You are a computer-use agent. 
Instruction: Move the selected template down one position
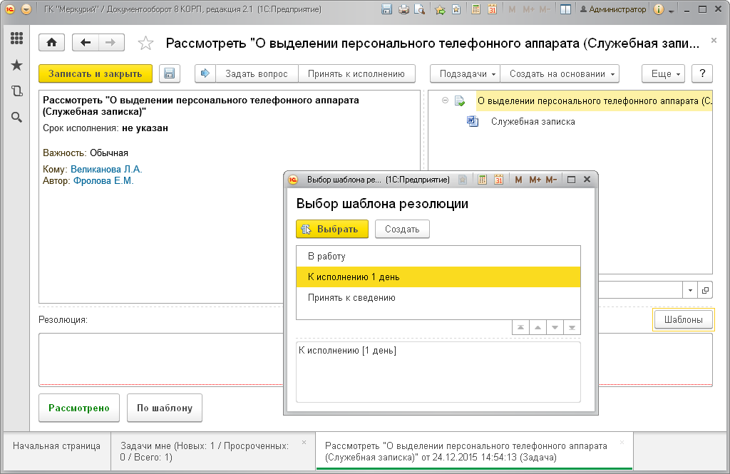(555, 328)
